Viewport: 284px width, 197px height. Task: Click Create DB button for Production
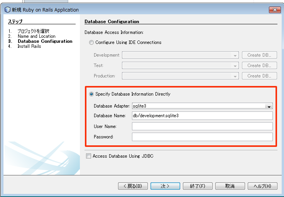259,76
